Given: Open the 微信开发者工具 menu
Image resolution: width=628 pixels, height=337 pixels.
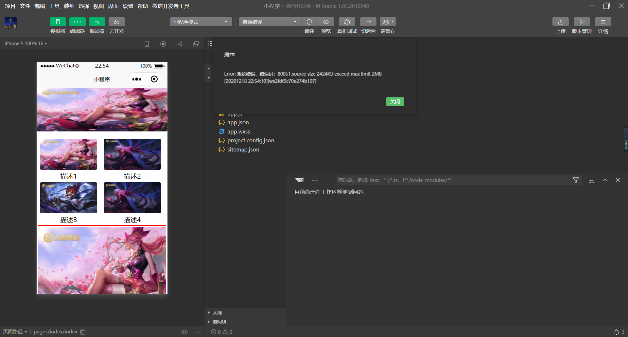Looking at the screenshot, I should tap(171, 6).
